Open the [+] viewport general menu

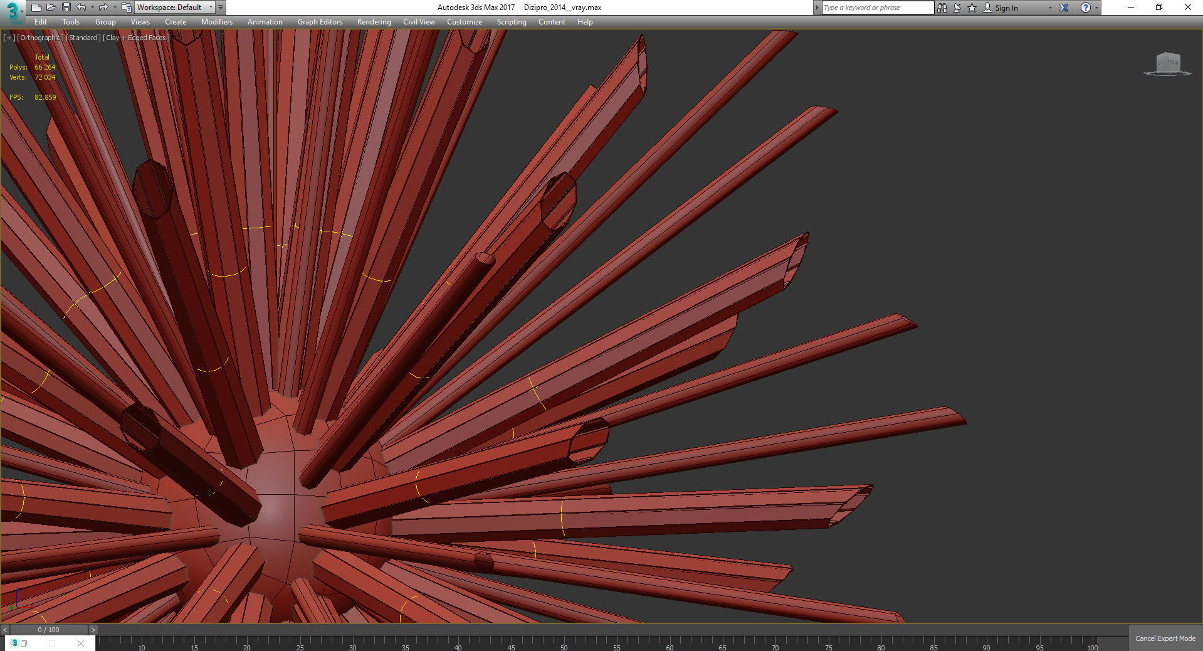(9, 38)
